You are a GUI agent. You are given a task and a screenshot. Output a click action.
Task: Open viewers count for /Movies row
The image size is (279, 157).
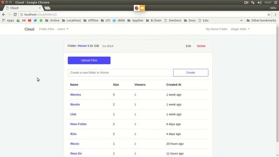135,95
